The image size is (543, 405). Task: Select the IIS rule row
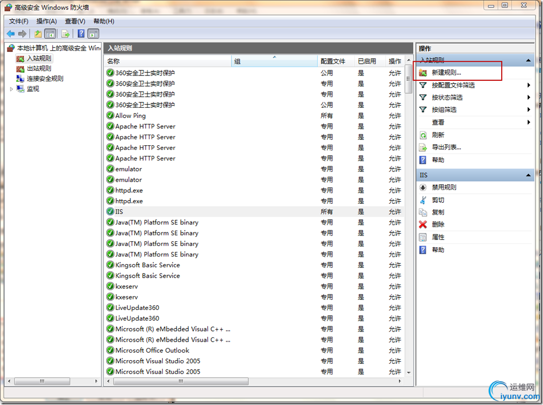(255, 212)
